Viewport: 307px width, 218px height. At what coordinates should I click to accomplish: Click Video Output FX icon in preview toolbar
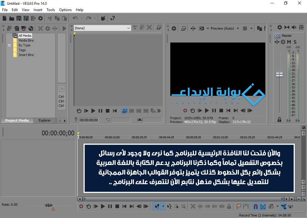point(193,28)
